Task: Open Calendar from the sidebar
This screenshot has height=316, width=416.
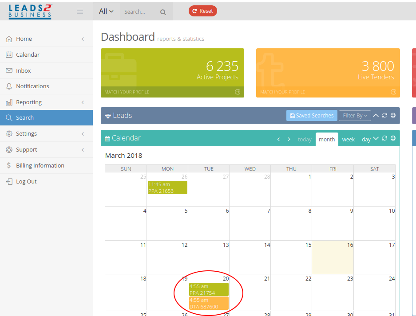Action: (47, 55)
